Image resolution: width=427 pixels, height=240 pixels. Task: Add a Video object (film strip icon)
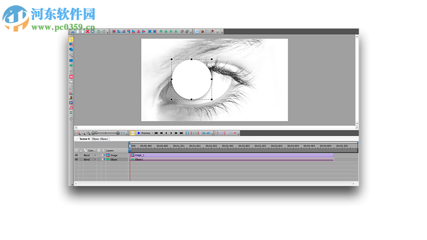[71, 113]
